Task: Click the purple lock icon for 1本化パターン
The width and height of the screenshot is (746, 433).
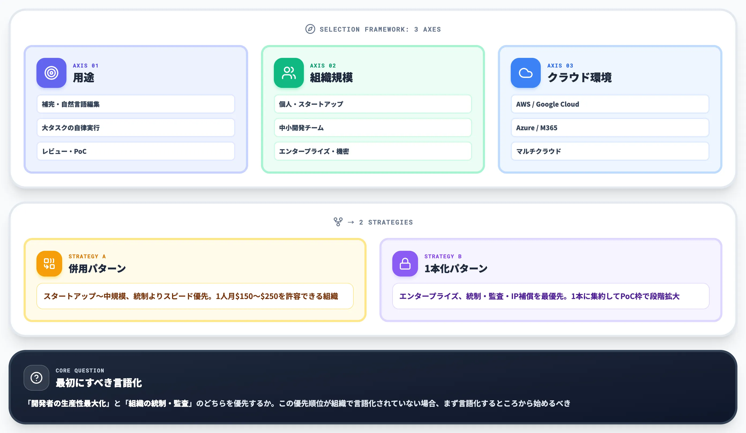Action: [x=405, y=263]
